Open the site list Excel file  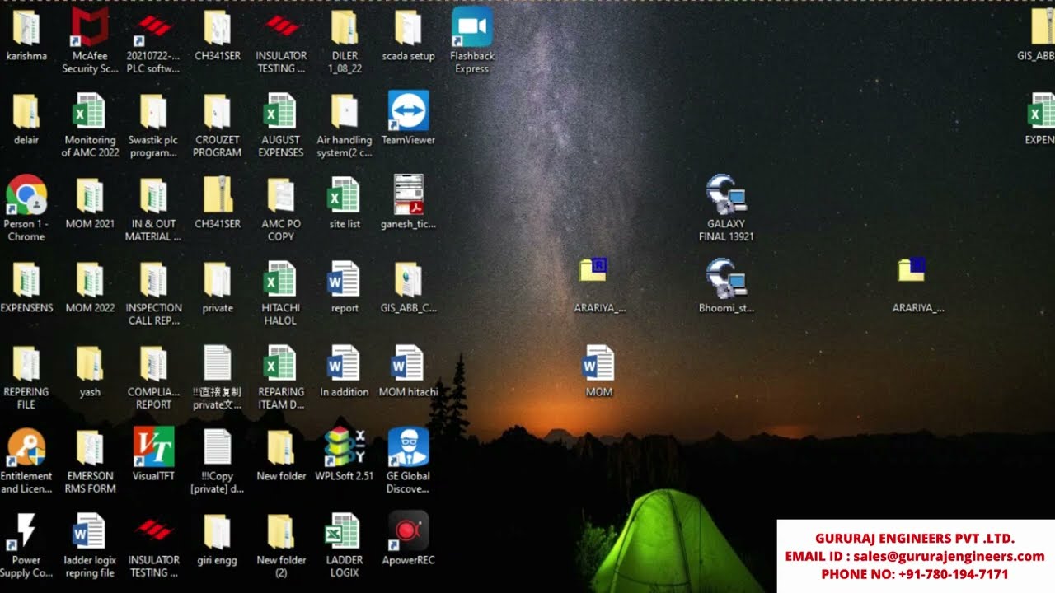[x=345, y=203]
